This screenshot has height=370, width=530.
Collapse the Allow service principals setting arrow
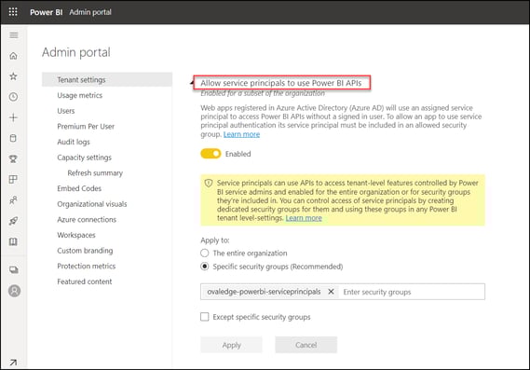(192, 83)
